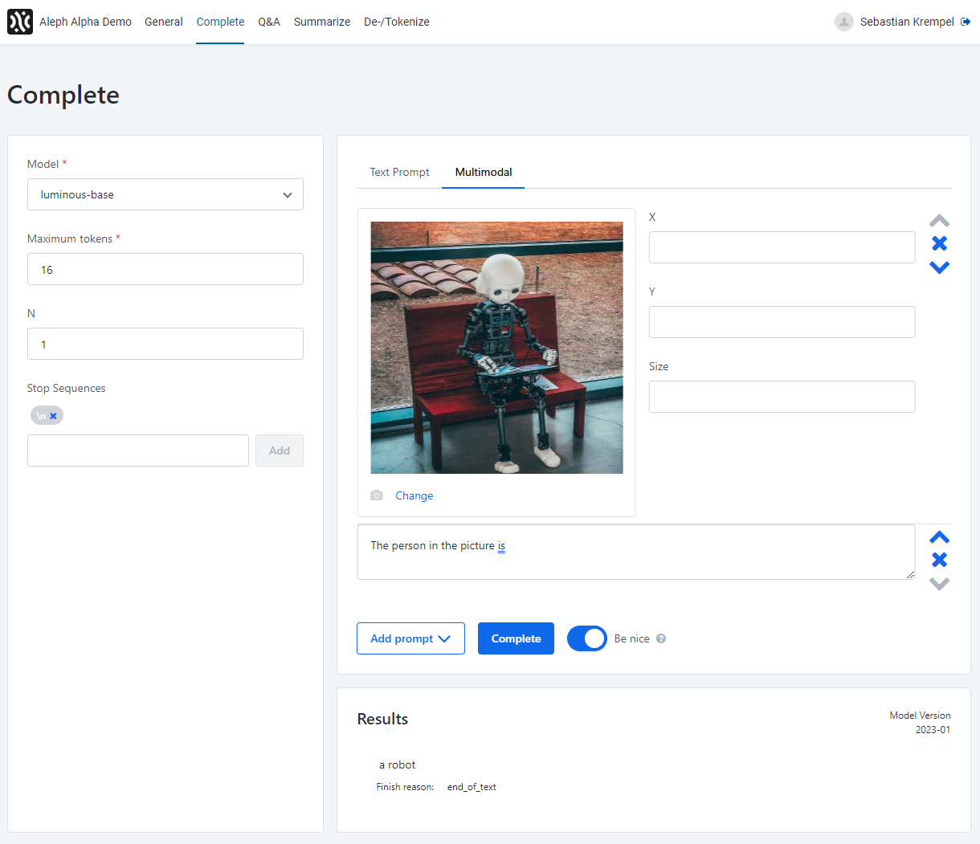Viewport: 980px width, 844px height.
Task: Switch to the Text Prompt tab
Action: (x=399, y=172)
